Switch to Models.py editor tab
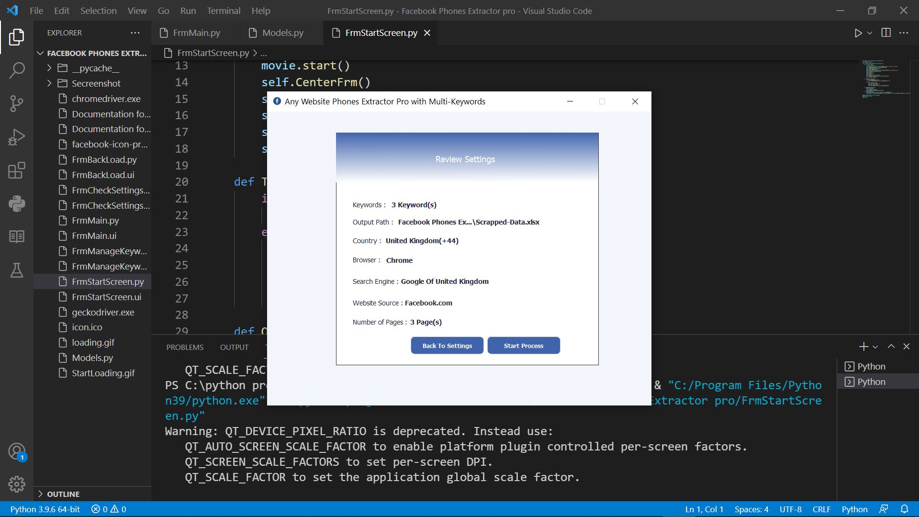This screenshot has width=919, height=517. pos(281,33)
